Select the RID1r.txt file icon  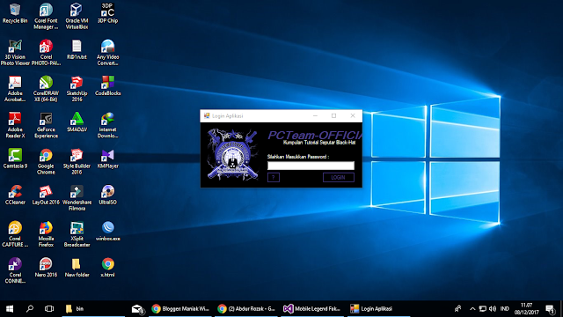click(77, 49)
